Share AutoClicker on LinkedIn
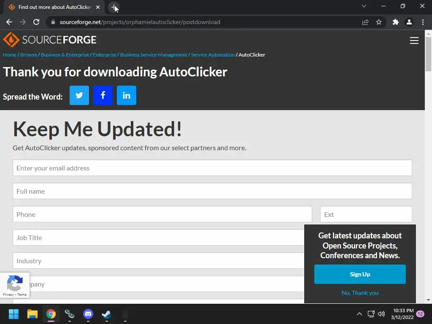Image resolution: width=432 pixels, height=324 pixels. pyautogui.click(x=127, y=95)
